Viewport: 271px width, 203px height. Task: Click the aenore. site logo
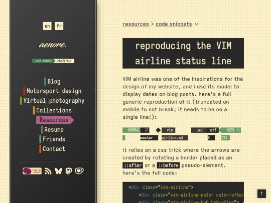53,45
